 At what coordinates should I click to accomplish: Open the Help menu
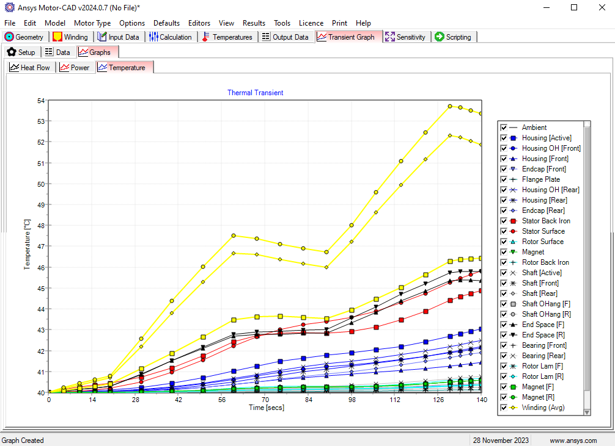[x=363, y=23]
